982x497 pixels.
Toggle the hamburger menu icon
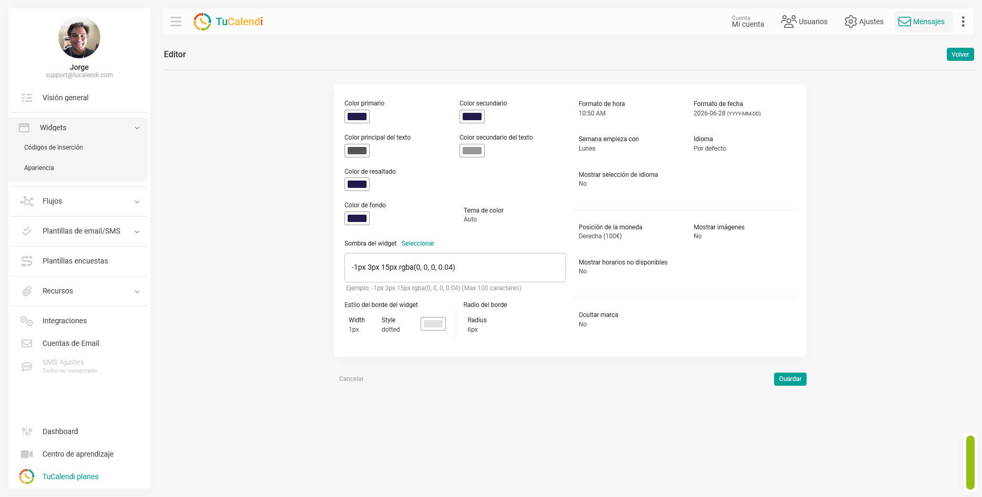pos(176,22)
